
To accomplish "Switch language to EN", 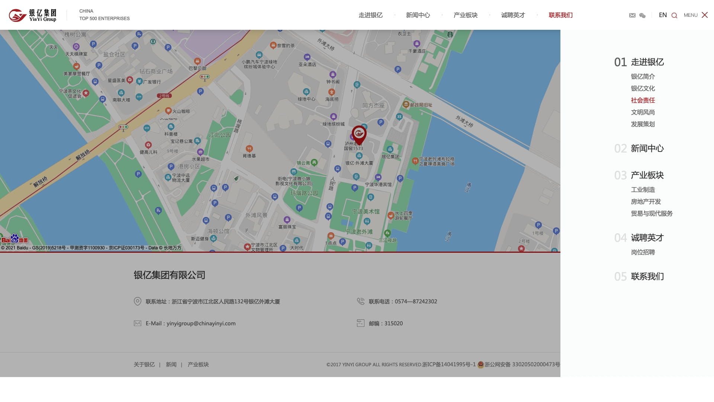I will click(663, 15).
